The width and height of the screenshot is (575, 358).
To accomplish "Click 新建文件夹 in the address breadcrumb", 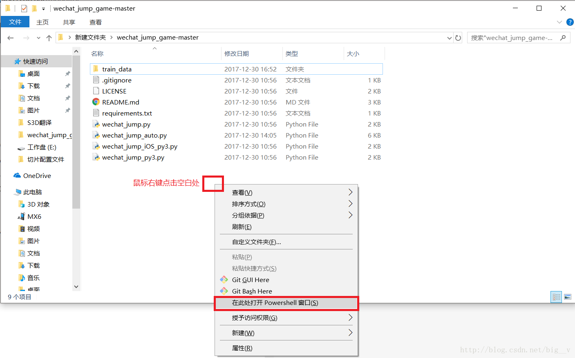I will pyautogui.click(x=90, y=37).
